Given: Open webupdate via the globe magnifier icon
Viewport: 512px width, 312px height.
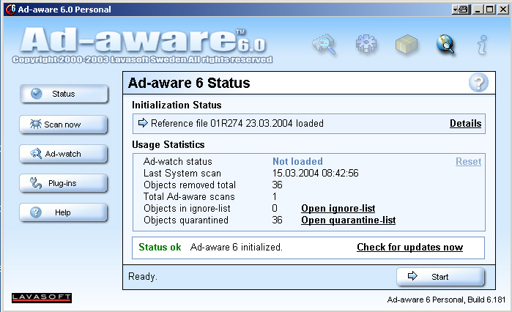Looking at the screenshot, I should click(x=446, y=44).
